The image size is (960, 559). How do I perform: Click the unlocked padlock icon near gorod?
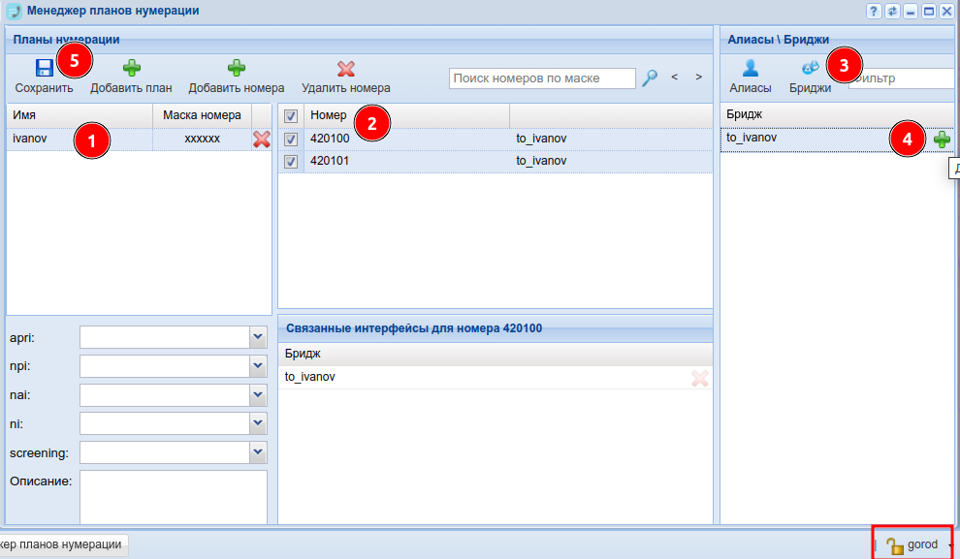pyautogui.click(x=894, y=545)
